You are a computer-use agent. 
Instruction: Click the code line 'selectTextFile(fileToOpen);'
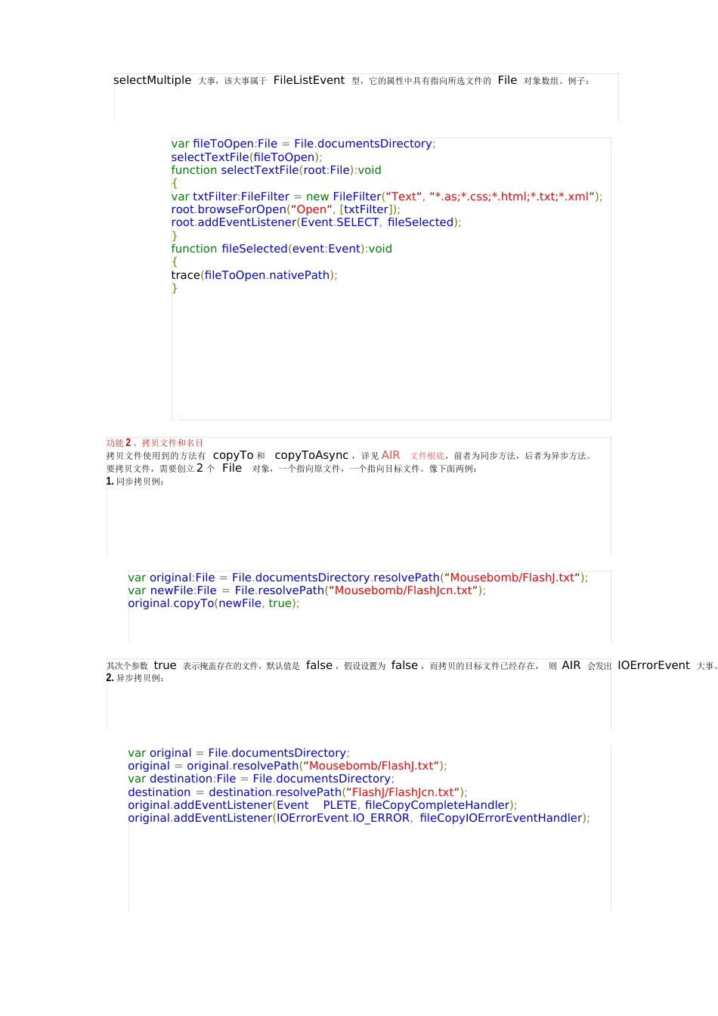[x=246, y=157]
